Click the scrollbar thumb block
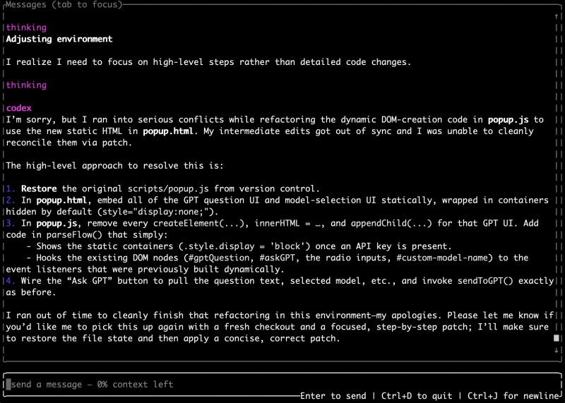Viewport: 565px width, 403px height. [x=557, y=338]
